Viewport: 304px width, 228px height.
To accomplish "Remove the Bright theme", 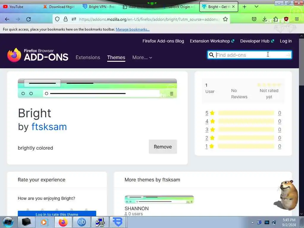I will [163, 147].
